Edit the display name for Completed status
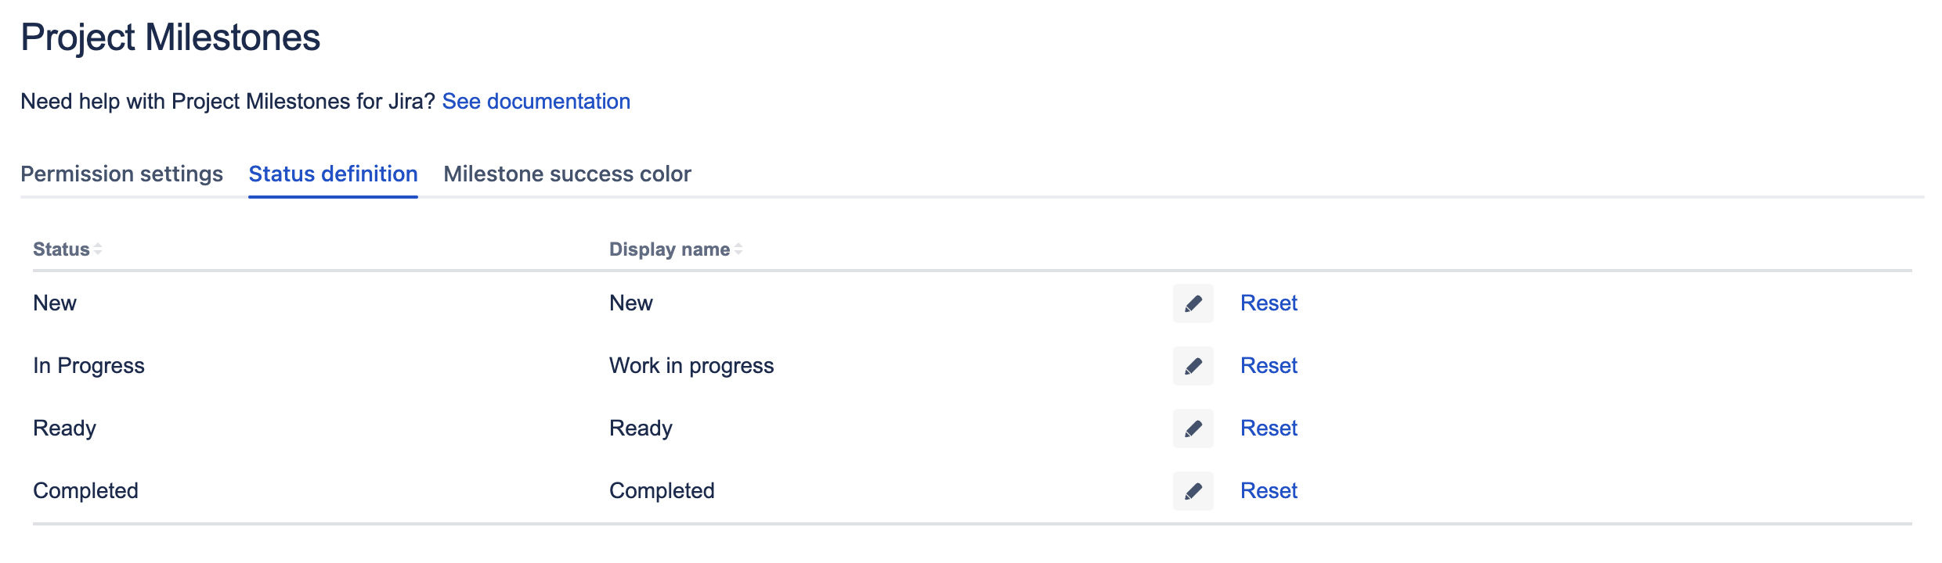The height and width of the screenshot is (563, 1942). (1193, 491)
